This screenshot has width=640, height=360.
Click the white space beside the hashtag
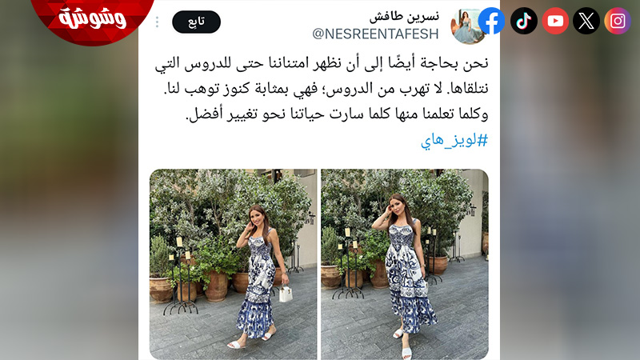[x=282, y=142]
